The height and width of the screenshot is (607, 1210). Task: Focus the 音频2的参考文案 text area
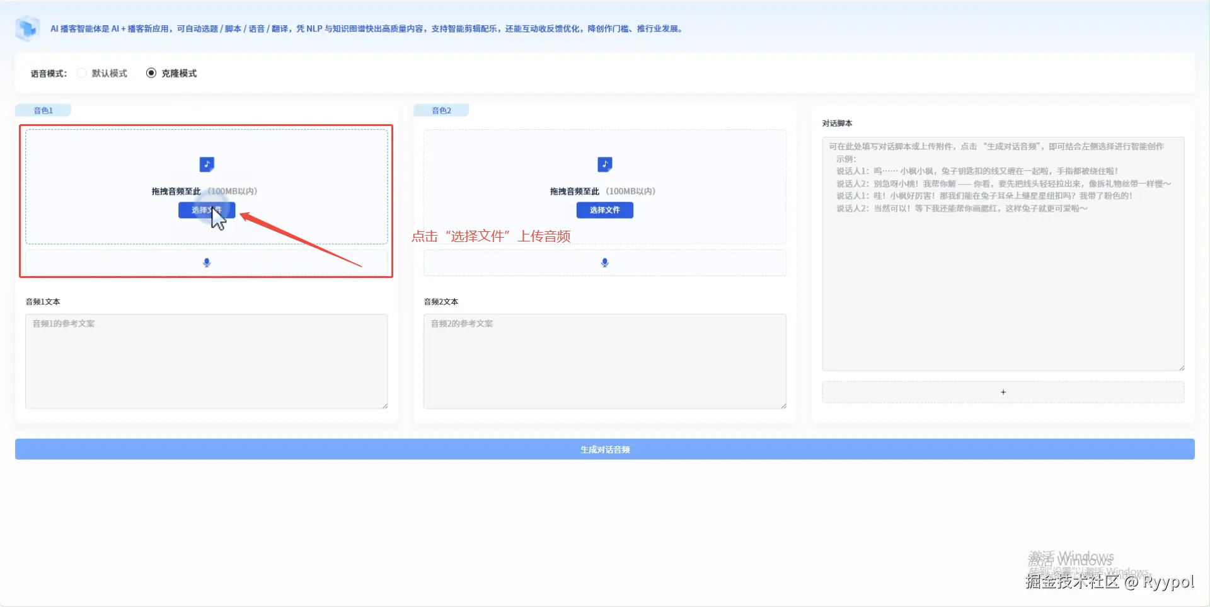[x=605, y=361]
